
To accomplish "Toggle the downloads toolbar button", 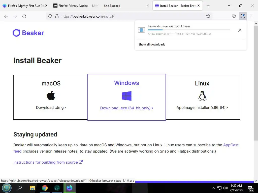I will [243, 16].
